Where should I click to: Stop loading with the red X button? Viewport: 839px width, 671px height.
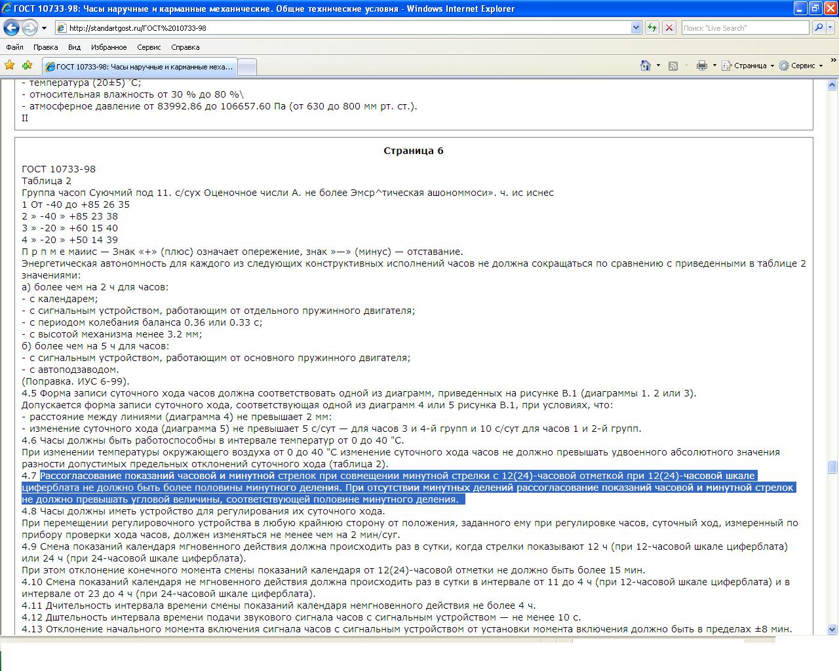[669, 28]
